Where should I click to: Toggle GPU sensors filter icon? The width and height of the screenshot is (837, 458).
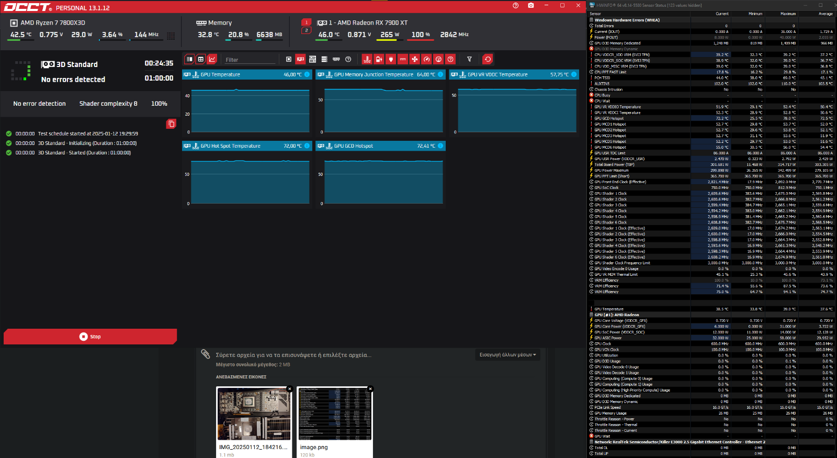pyautogui.click(x=300, y=59)
